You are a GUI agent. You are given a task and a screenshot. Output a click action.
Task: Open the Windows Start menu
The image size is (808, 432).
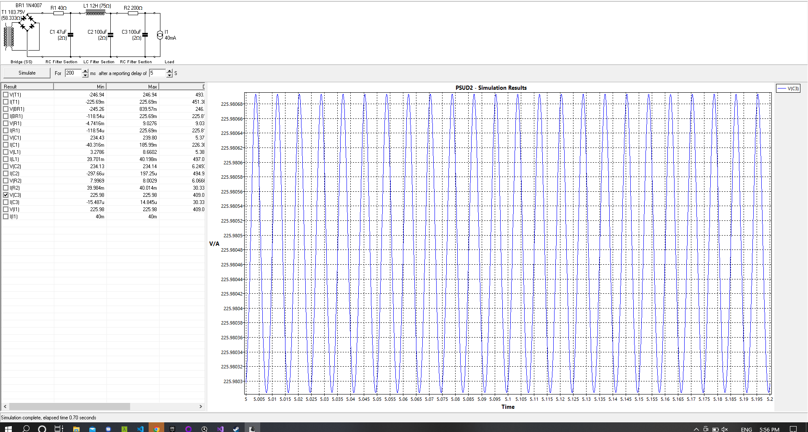[8, 429]
